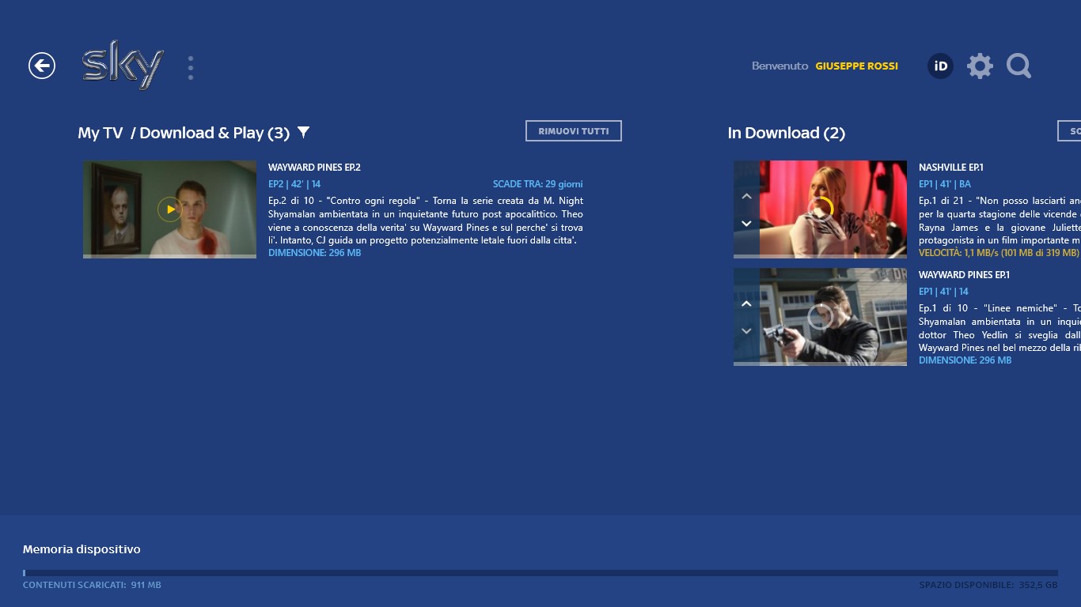Click the Memoria dispositivo storage bar

pyautogui.click(x=540, y=573)
